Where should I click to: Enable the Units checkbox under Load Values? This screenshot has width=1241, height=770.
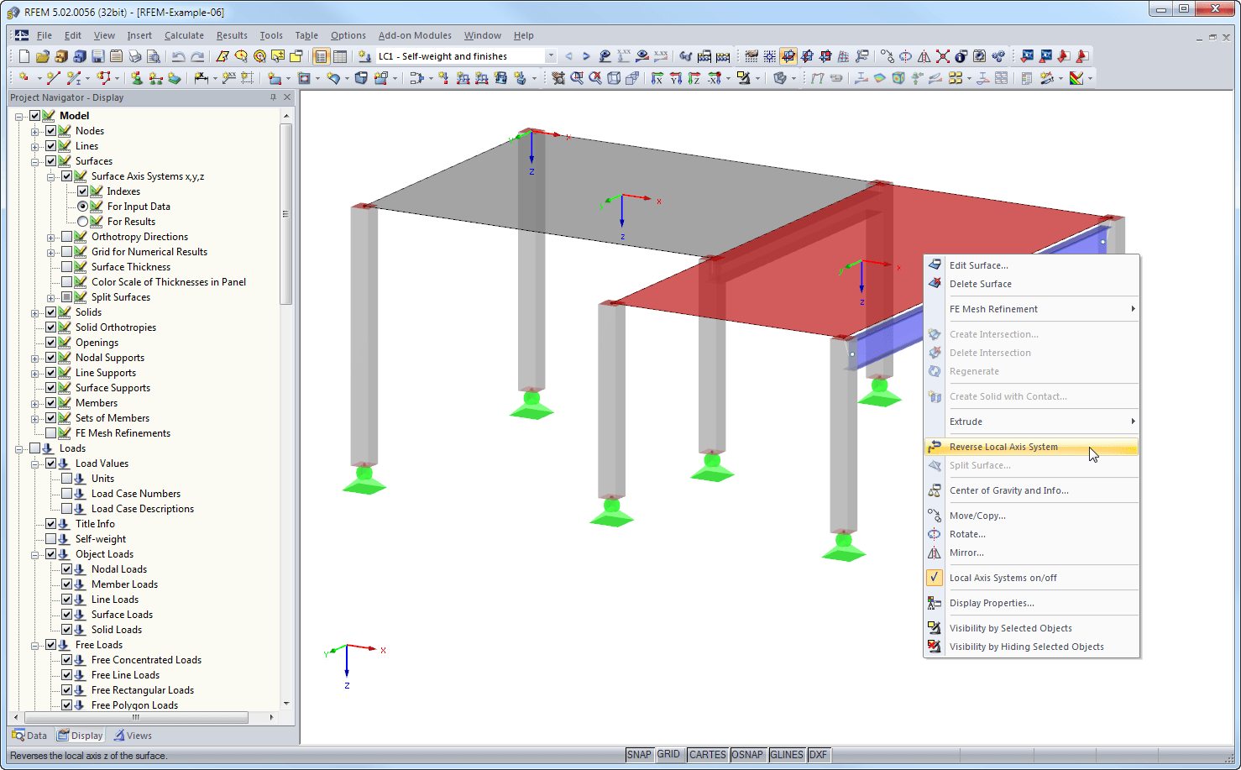pyautogui.click(x=67, y=478)
